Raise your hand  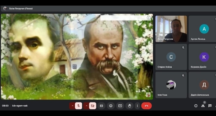pyautogui.click(x=129, y=106)
